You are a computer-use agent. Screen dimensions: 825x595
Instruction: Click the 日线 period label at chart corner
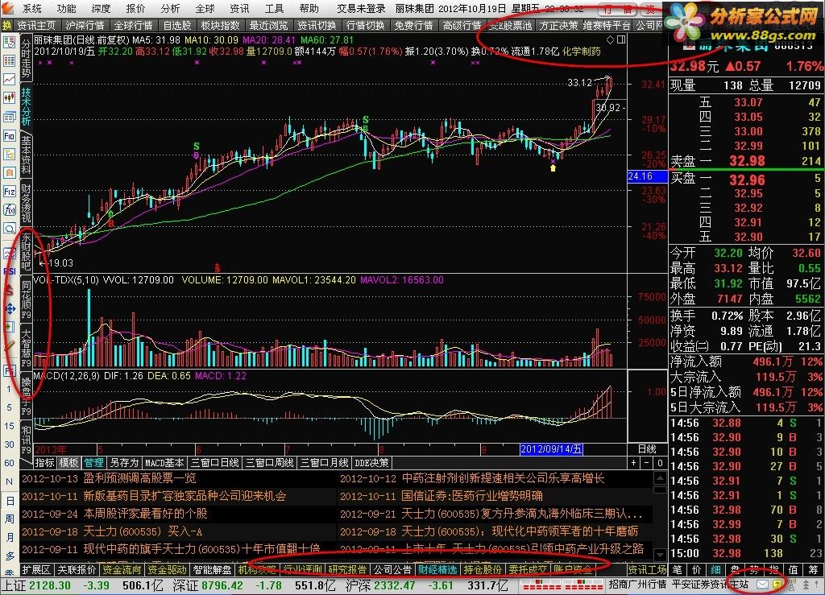647,449
